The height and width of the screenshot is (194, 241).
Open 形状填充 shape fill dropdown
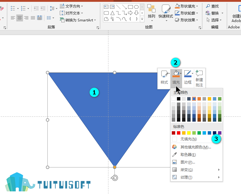click(x=186, y=6)
